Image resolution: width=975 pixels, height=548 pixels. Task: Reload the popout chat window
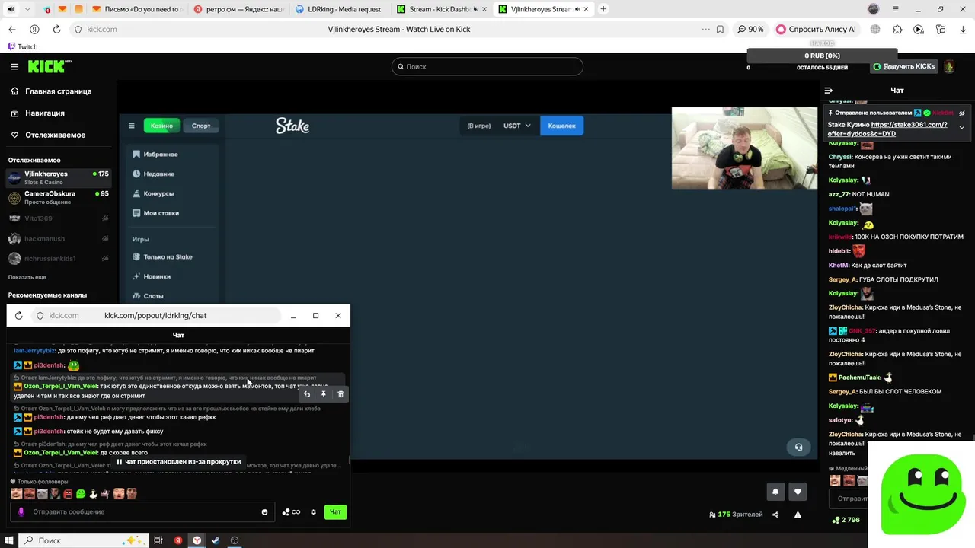coord(18,315)
